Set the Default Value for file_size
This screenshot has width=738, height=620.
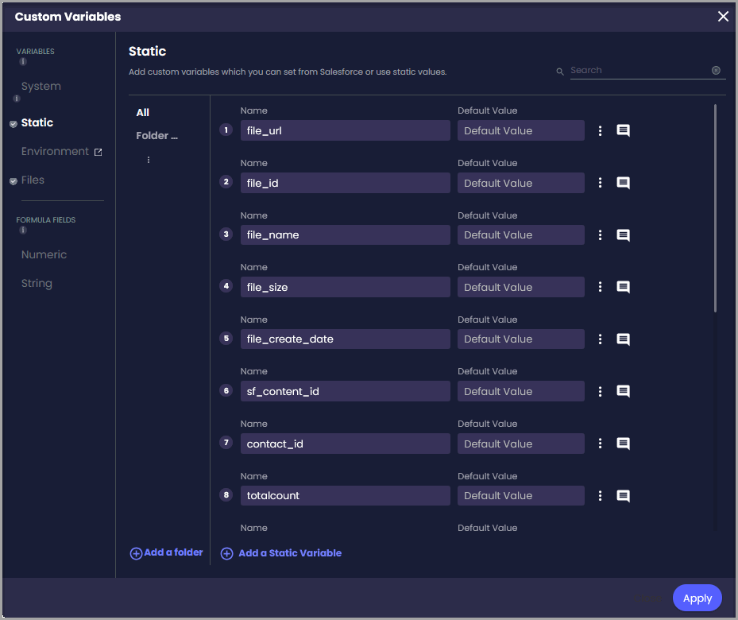tap(520, 287)
